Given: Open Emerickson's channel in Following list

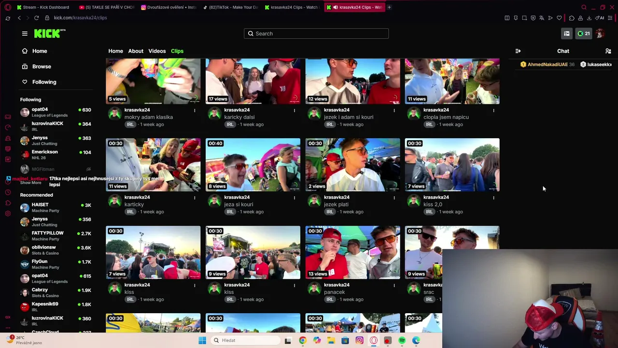Looking at the screenshot, I should pos(56,155).
